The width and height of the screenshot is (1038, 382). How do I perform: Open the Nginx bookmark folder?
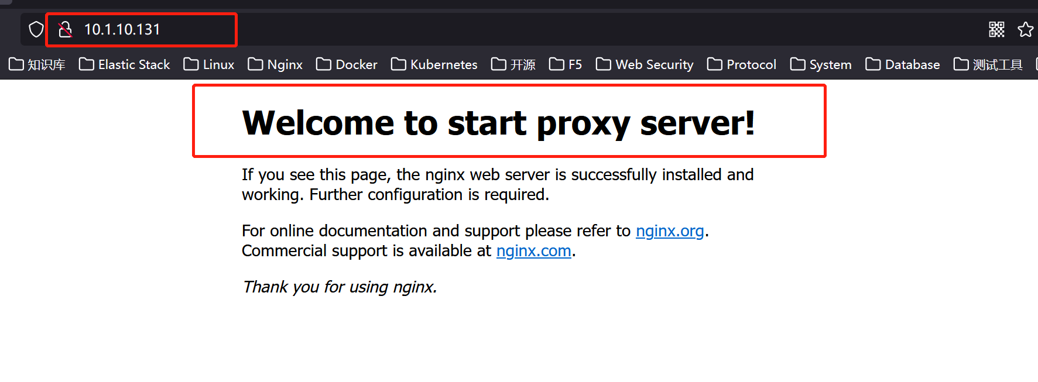275,64
